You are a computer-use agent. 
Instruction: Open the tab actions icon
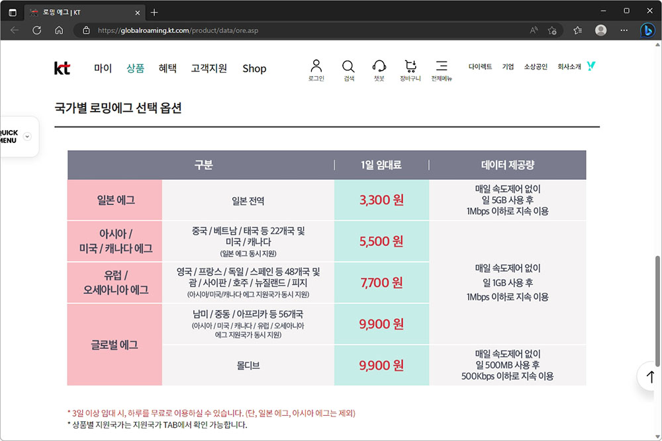[x=13, y=12]
